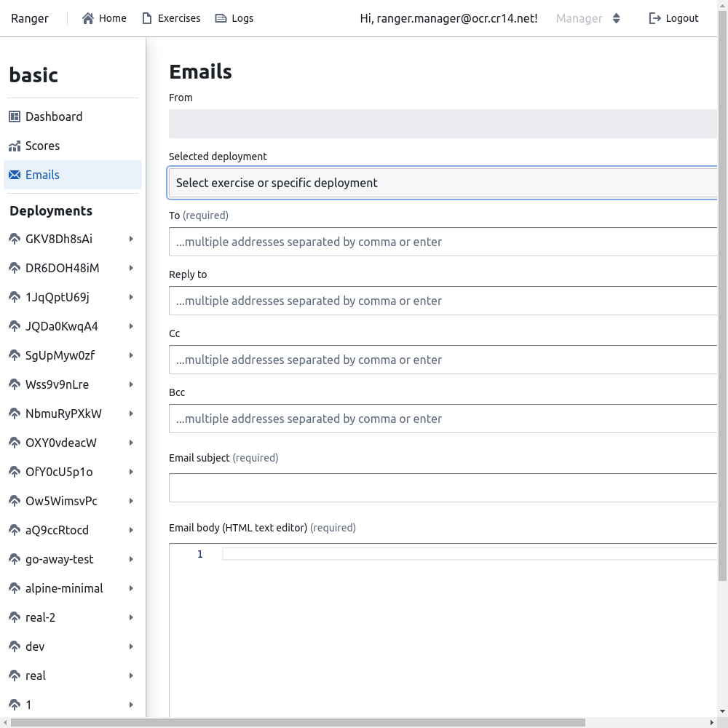Image resolution: width=728 pixels, height=728 pixels.
Task: Click the dev deployment icon
Action: [x=15, y=646]
